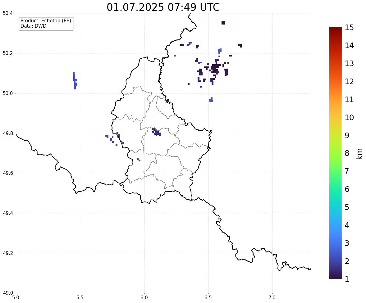Click the 'Product: Echotop (PE)' legend line

click(x=46, y=20)
